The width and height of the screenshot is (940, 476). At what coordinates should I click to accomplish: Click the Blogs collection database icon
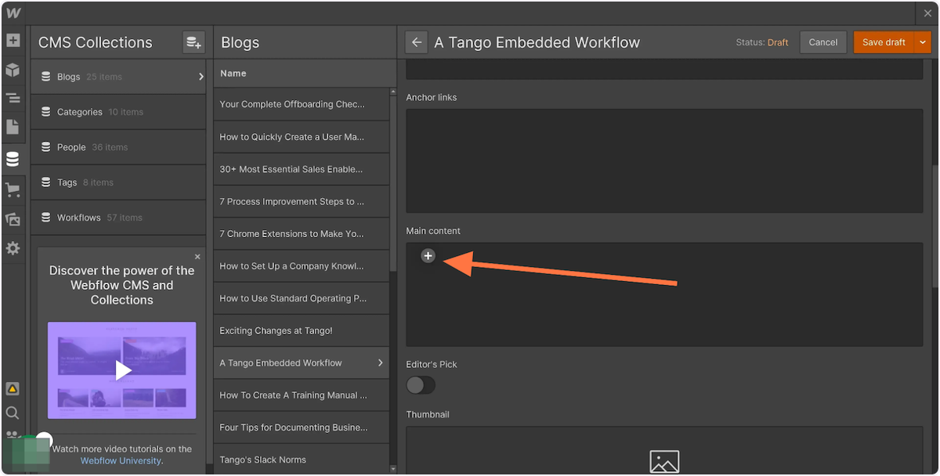[x=46, y=77]
